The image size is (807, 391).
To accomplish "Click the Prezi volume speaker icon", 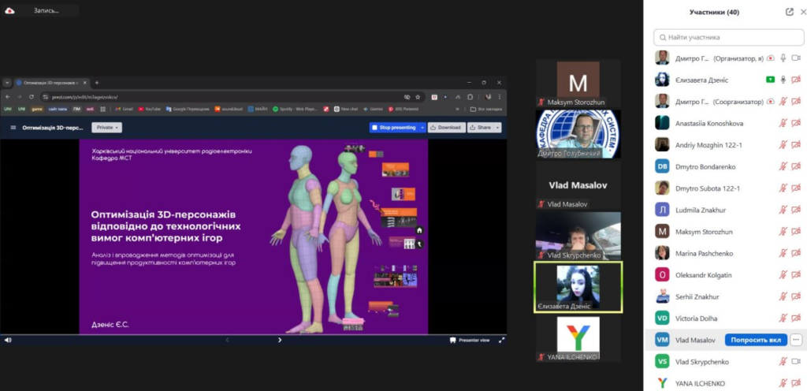I will [8, 340].
